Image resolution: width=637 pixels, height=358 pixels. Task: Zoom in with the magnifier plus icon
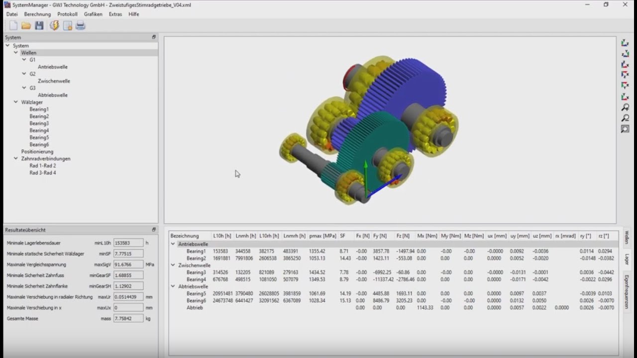[625, 107]
